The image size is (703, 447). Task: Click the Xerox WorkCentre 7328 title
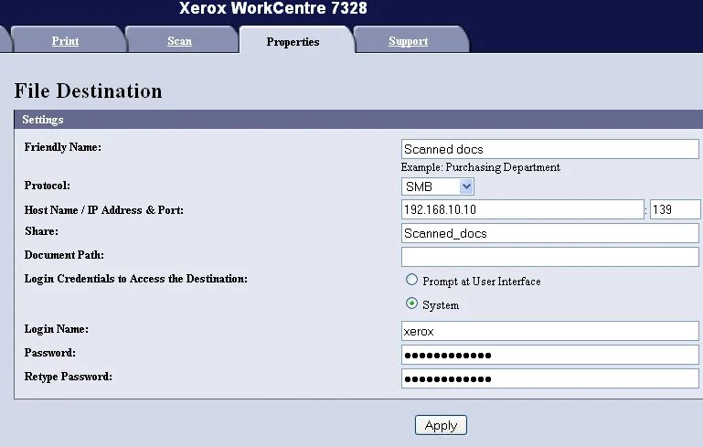[x=273, y=8]
